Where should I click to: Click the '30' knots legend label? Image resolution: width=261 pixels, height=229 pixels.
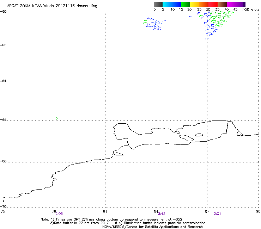click(x=208, y=10)
